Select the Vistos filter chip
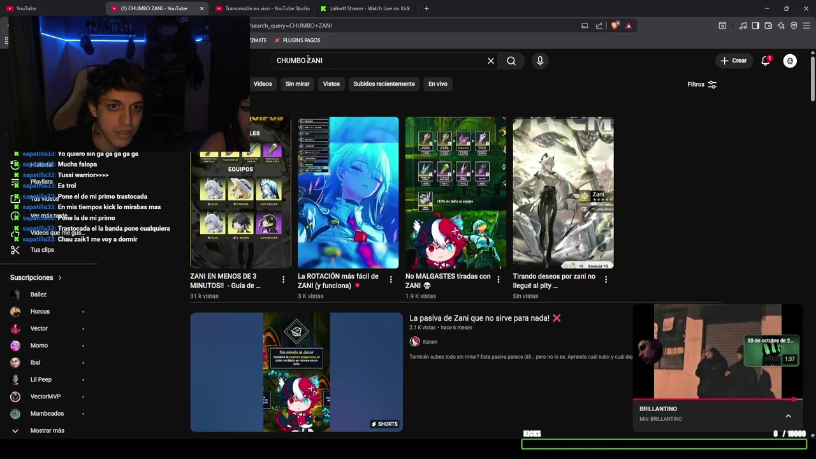816x459 pixels. pyautogui.click(x=331, y=84)
